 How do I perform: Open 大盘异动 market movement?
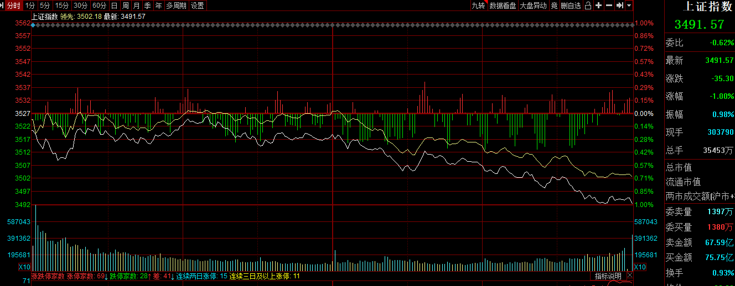tap(533, 6)
